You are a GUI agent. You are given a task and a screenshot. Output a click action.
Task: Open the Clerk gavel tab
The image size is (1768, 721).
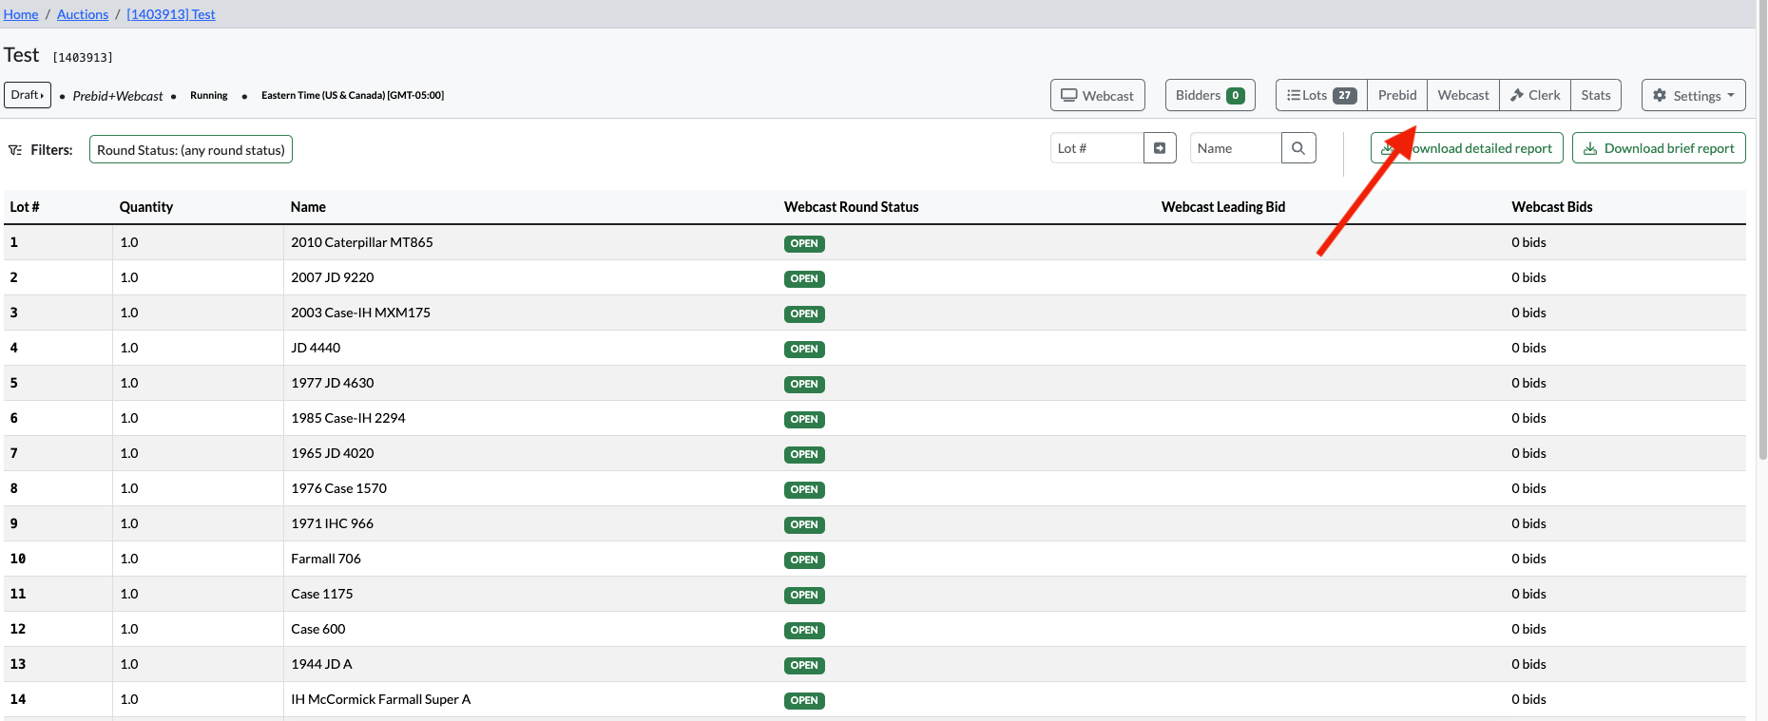(1534, 95)
